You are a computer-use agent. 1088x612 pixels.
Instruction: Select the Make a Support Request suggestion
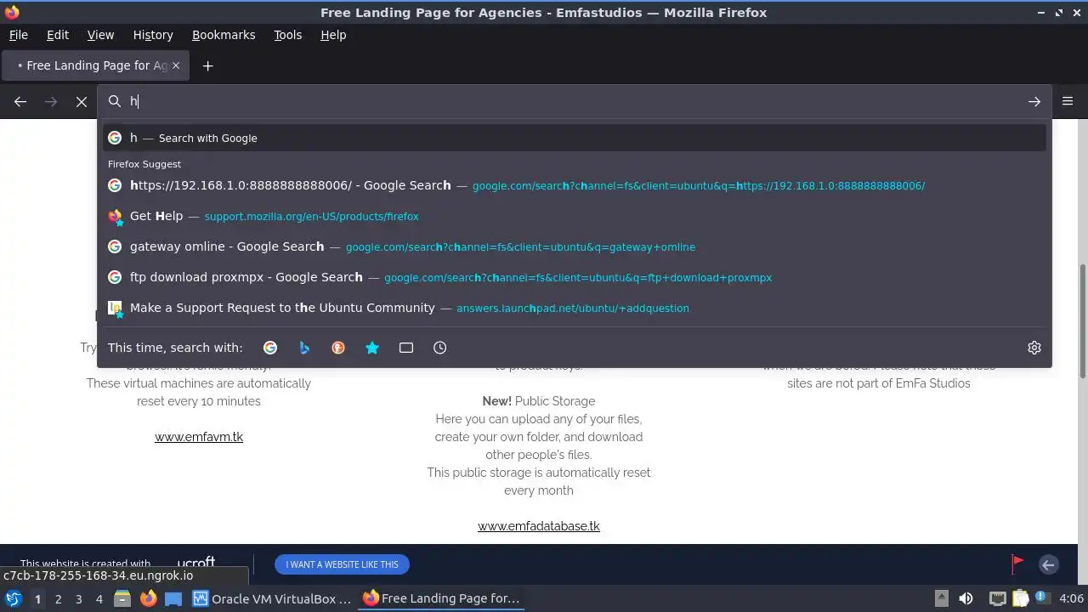coord(575,308)
